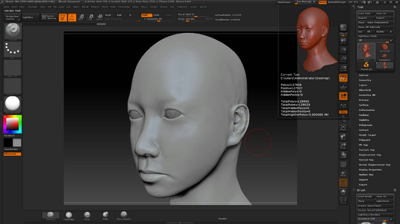This screenshot has height=224, width=400.
Task: Open the Document menu
Action: click(32, 7)
